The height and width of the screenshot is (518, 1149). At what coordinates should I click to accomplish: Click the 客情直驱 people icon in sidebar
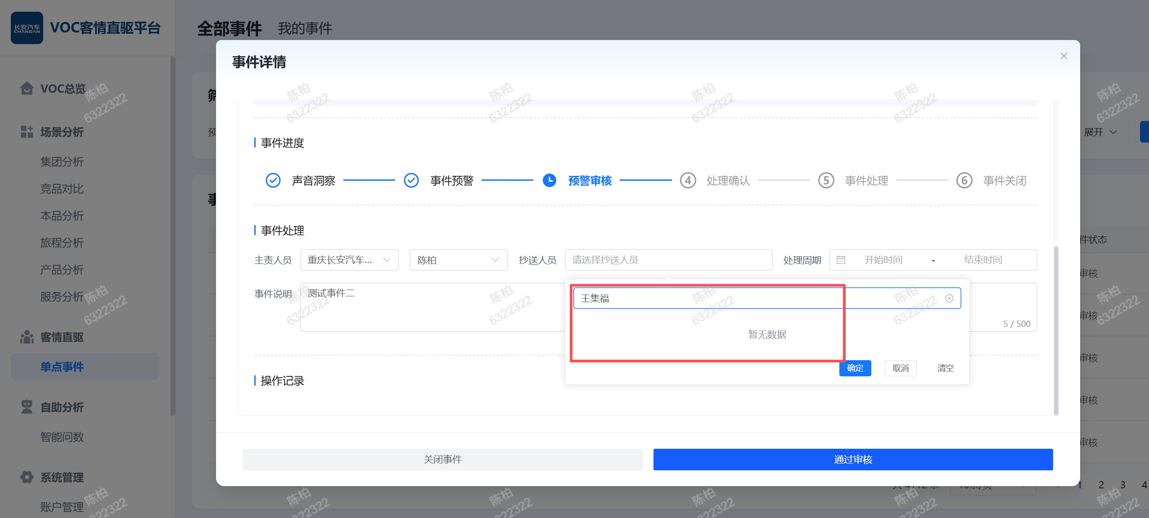tap(27, 337)
